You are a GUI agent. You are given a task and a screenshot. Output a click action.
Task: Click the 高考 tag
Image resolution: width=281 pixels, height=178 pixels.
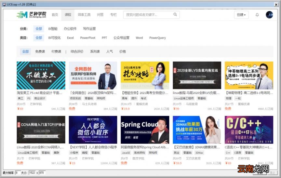(125, 99)
